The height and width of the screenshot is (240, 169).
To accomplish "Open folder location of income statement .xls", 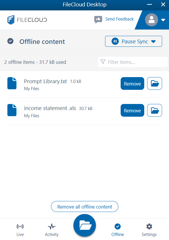I will [x=155, y=110].
